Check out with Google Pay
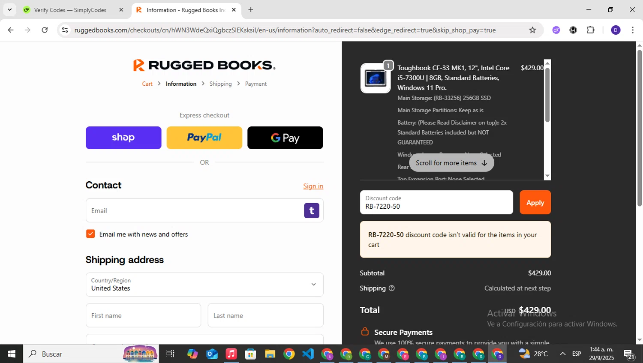The height and width of the screenshot is (363, 643). (285, 138)
